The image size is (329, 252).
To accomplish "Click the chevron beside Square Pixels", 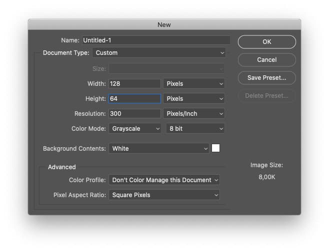I will coord(216,195).
